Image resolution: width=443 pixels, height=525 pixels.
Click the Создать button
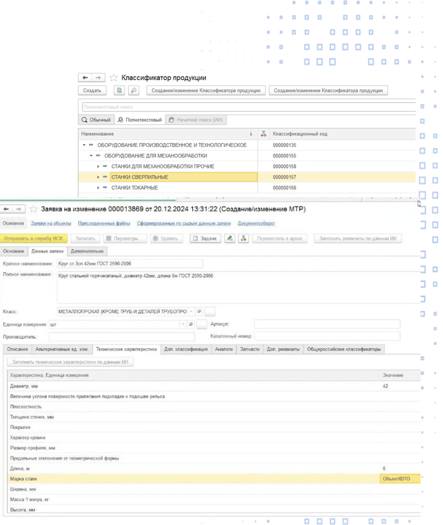92,90
